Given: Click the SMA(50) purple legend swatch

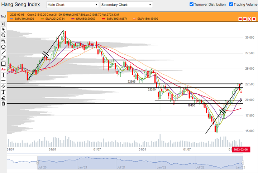Looking at the screenshot, I should (x=73, y=19).
